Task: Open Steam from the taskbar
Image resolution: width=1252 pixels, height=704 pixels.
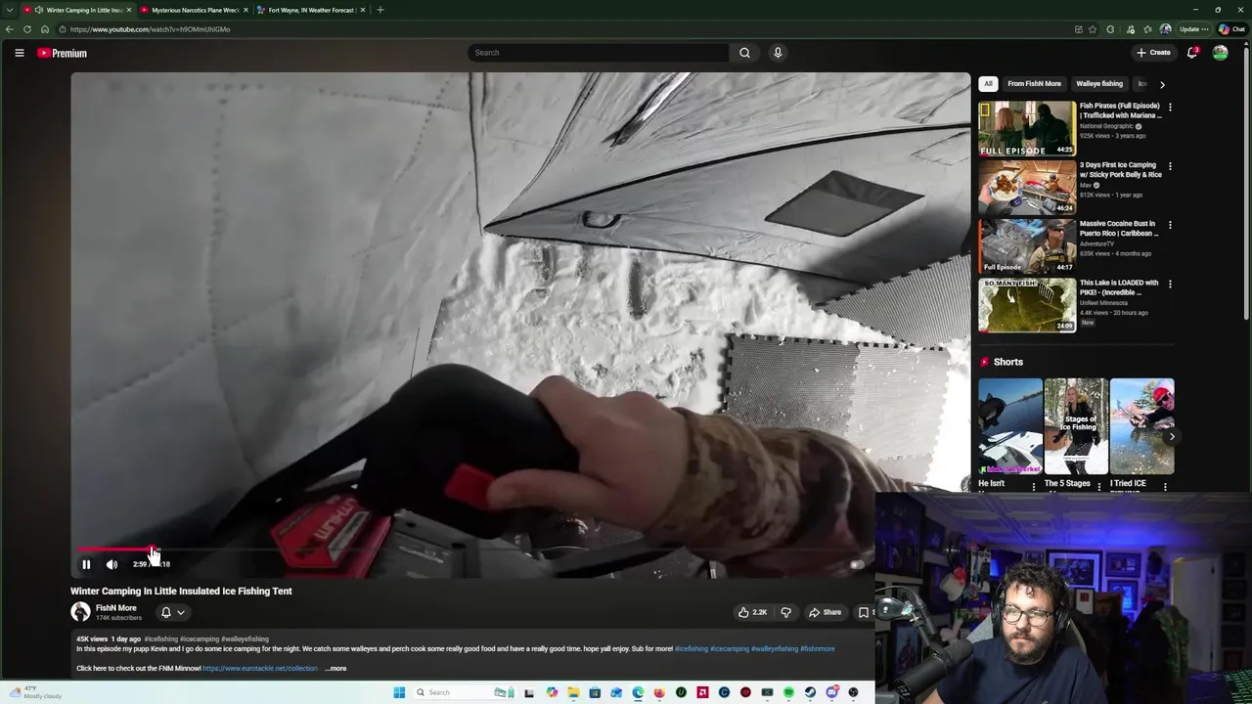Action: 810,692
